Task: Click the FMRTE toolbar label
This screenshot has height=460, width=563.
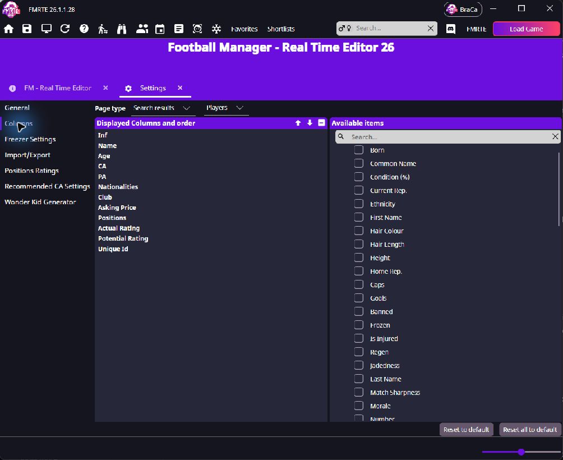Action: tap(476, 29)
